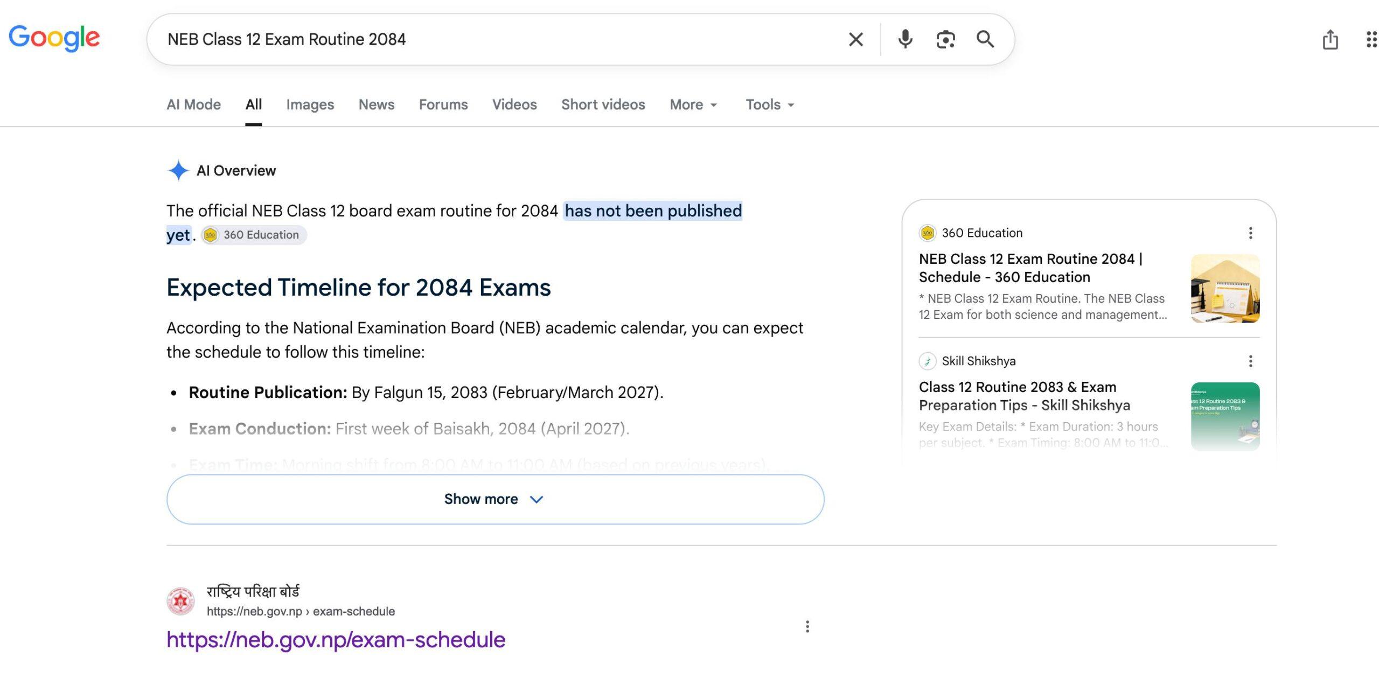The width and height of the screenshot is (1379, 678).
Task: Open Class 12 Routine 2083 Skill Shikshya article
Action: (x=1024, y=396)
